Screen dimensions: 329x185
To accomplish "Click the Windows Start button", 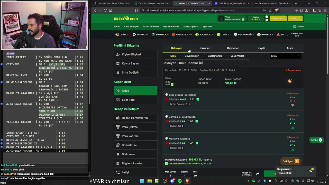I will click(x=142, y=181).
